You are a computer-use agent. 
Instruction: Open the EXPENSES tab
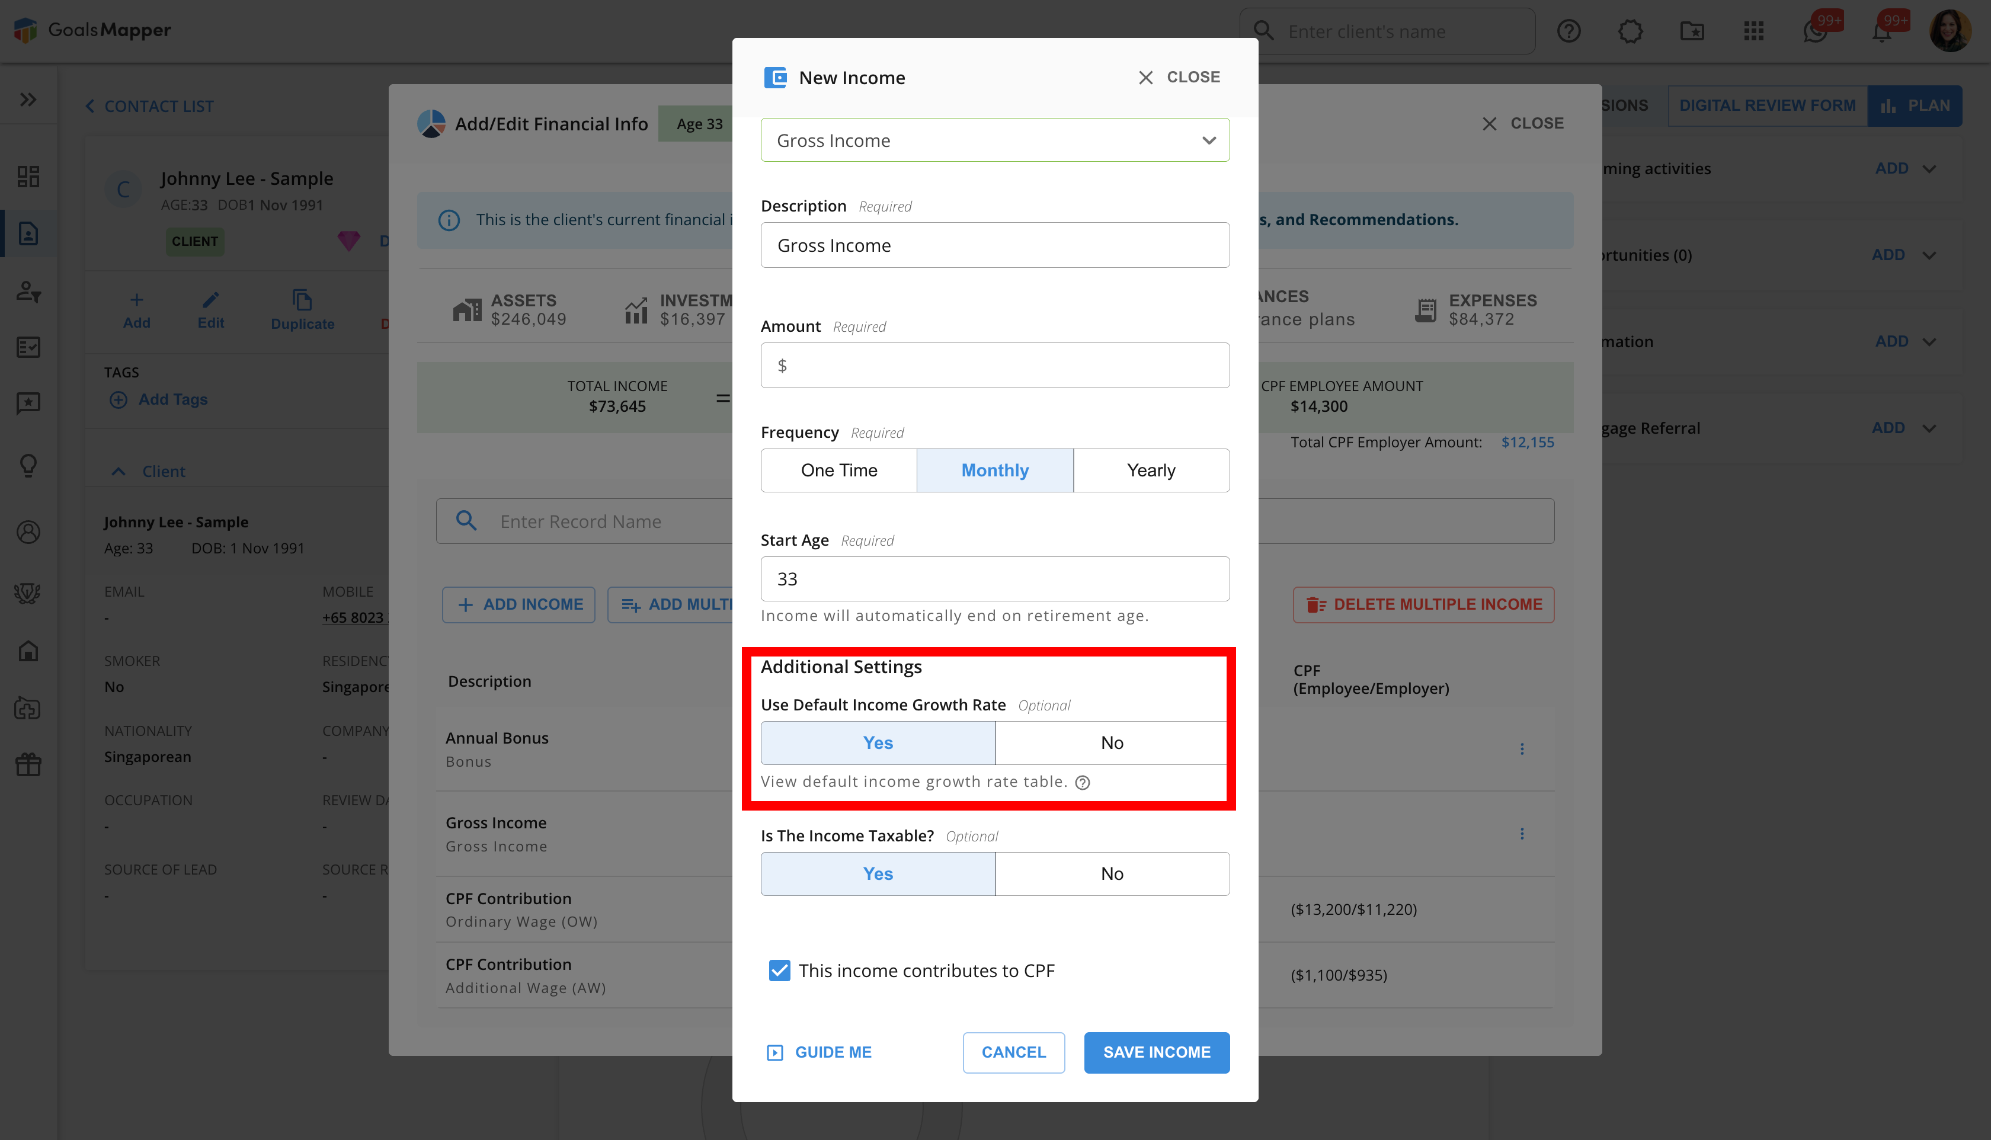[1476, 309]
